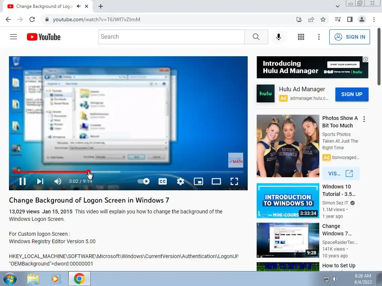Viewport: 382px width, 286px height.
Task: Open Chrome's three-dot menu
Action: coord(374,19)
